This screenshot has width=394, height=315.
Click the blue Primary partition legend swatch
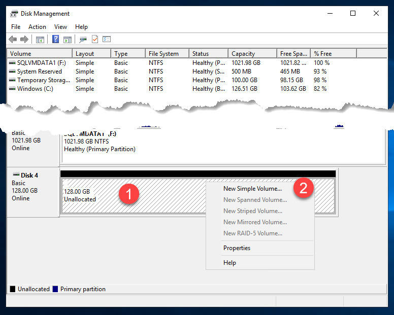pos(55,289)
